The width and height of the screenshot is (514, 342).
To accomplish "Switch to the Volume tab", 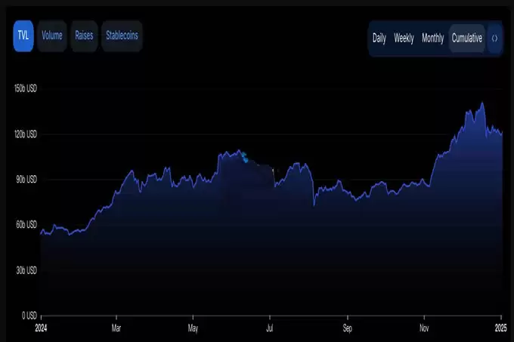I will coord(52,35).
